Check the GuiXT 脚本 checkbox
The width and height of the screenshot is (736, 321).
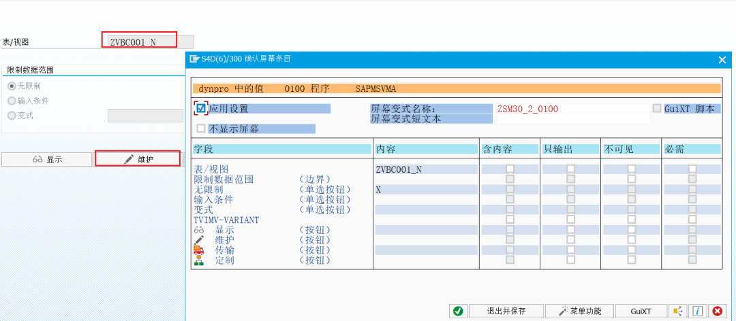[x=657, y=108]
